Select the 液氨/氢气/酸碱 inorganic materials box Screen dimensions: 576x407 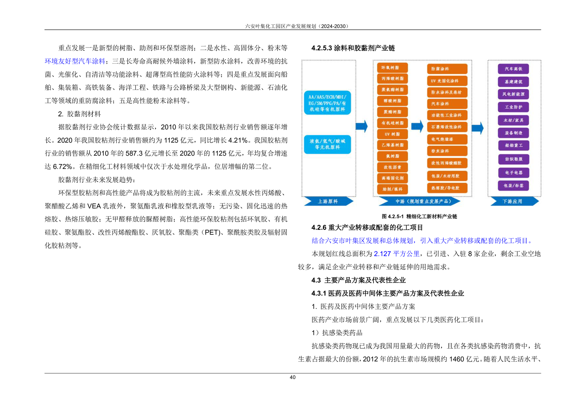click(327, 144)
